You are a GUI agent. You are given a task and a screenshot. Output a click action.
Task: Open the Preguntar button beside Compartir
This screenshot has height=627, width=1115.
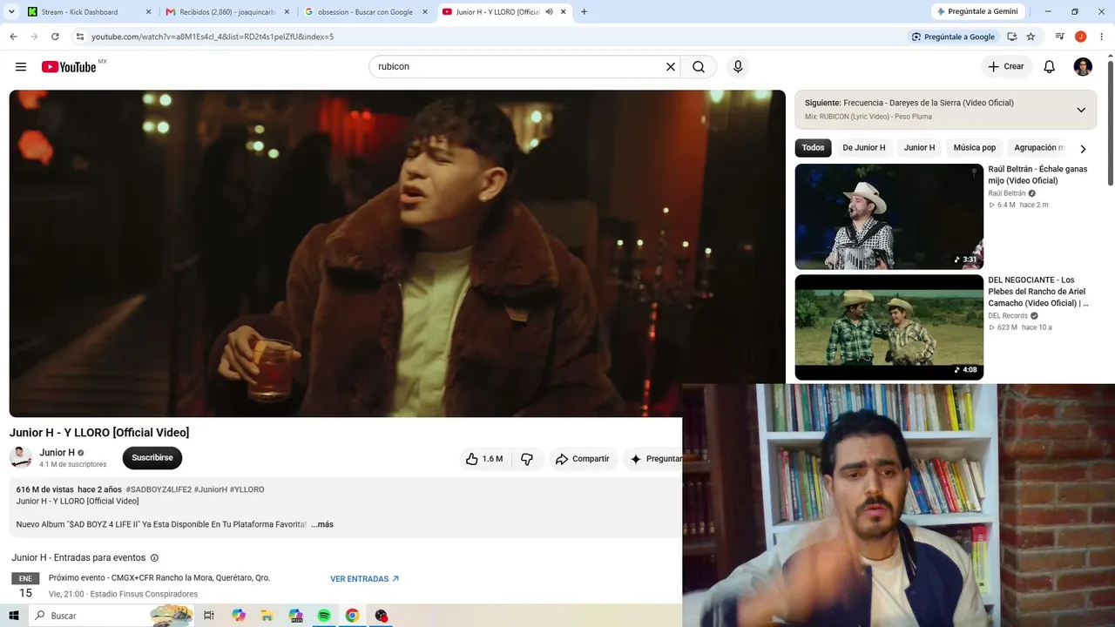tap(654, 459)
